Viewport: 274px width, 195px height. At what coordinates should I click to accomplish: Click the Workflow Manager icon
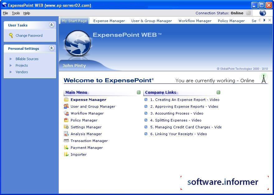66,113
